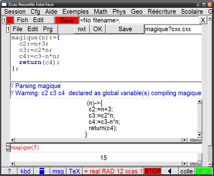Viewport: 214px width, 176px height.
Task: Click the result value 15
Action: (103, 158)
